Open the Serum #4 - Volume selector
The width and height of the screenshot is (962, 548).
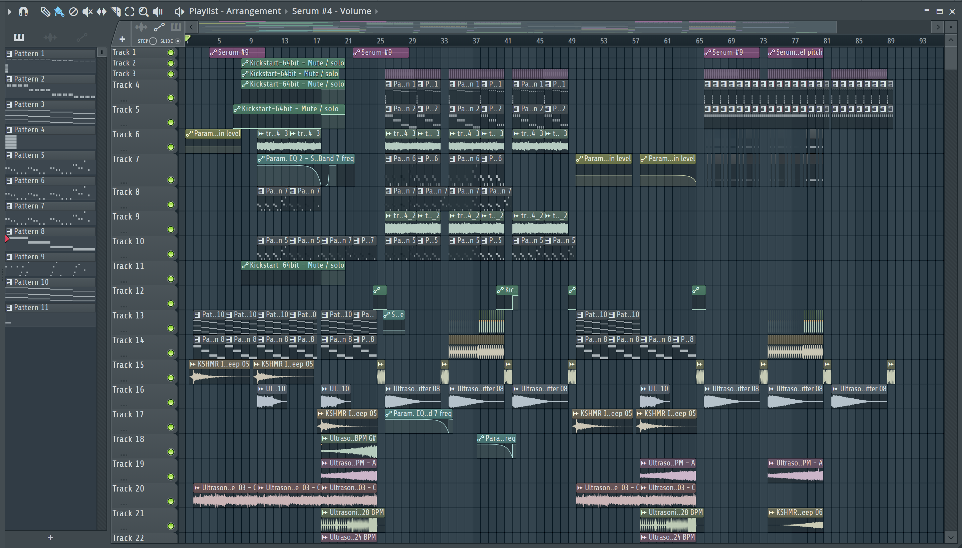tap(331, 11)
